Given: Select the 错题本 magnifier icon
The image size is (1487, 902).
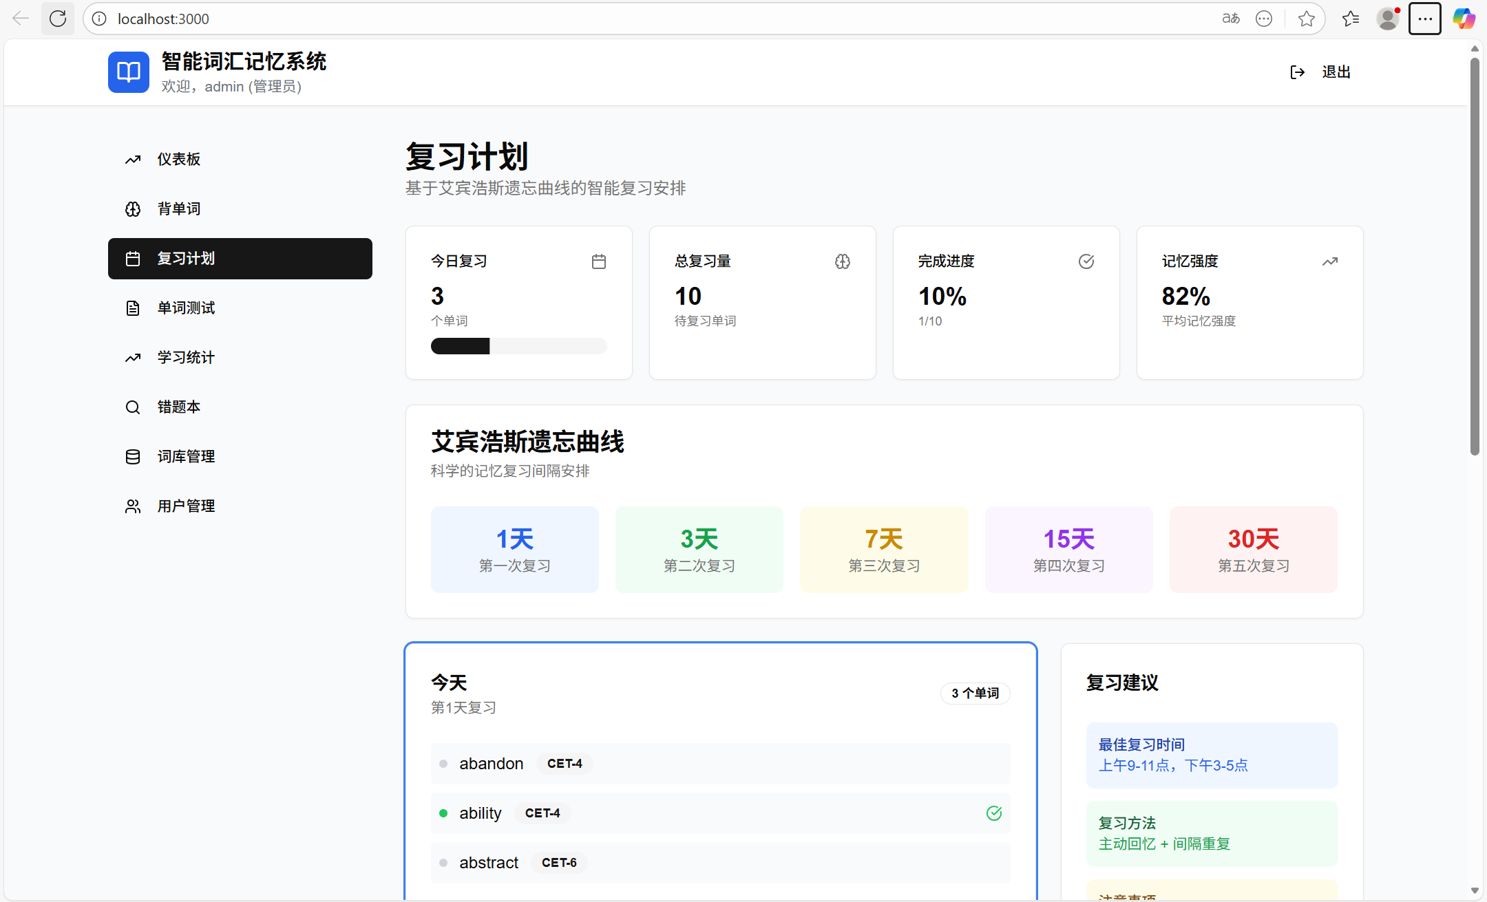Looking at the screenshot, I should tap(133, 407).
